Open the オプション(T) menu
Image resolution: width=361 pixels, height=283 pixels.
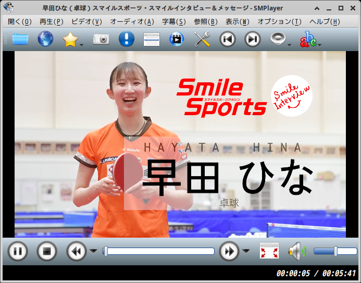tap(279, 22)
